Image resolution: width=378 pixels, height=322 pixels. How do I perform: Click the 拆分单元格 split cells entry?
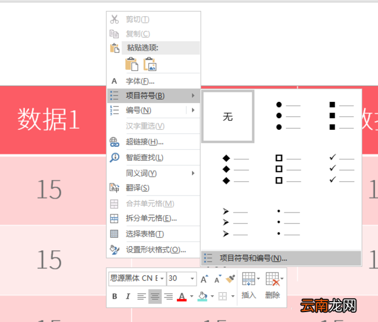coord(154,218)
